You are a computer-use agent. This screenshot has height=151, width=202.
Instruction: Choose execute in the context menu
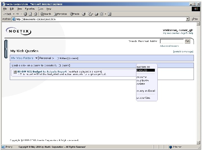pyautogui.click(x=146, y=70)
